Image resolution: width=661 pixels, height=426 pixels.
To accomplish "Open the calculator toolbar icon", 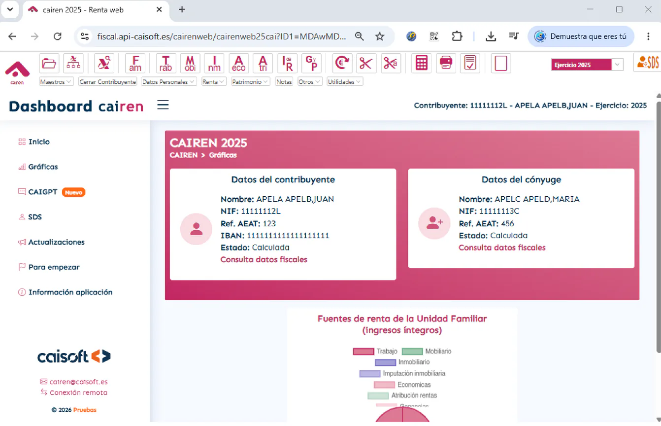I will (421, 63).
